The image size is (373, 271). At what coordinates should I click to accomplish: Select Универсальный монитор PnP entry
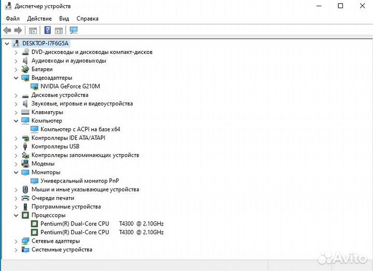80,180
